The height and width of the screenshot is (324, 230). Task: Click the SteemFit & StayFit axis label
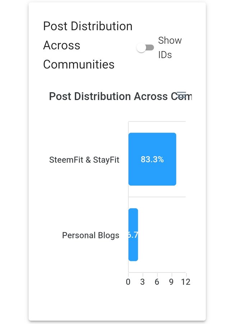pyautogui.click(x=84, y=160)
